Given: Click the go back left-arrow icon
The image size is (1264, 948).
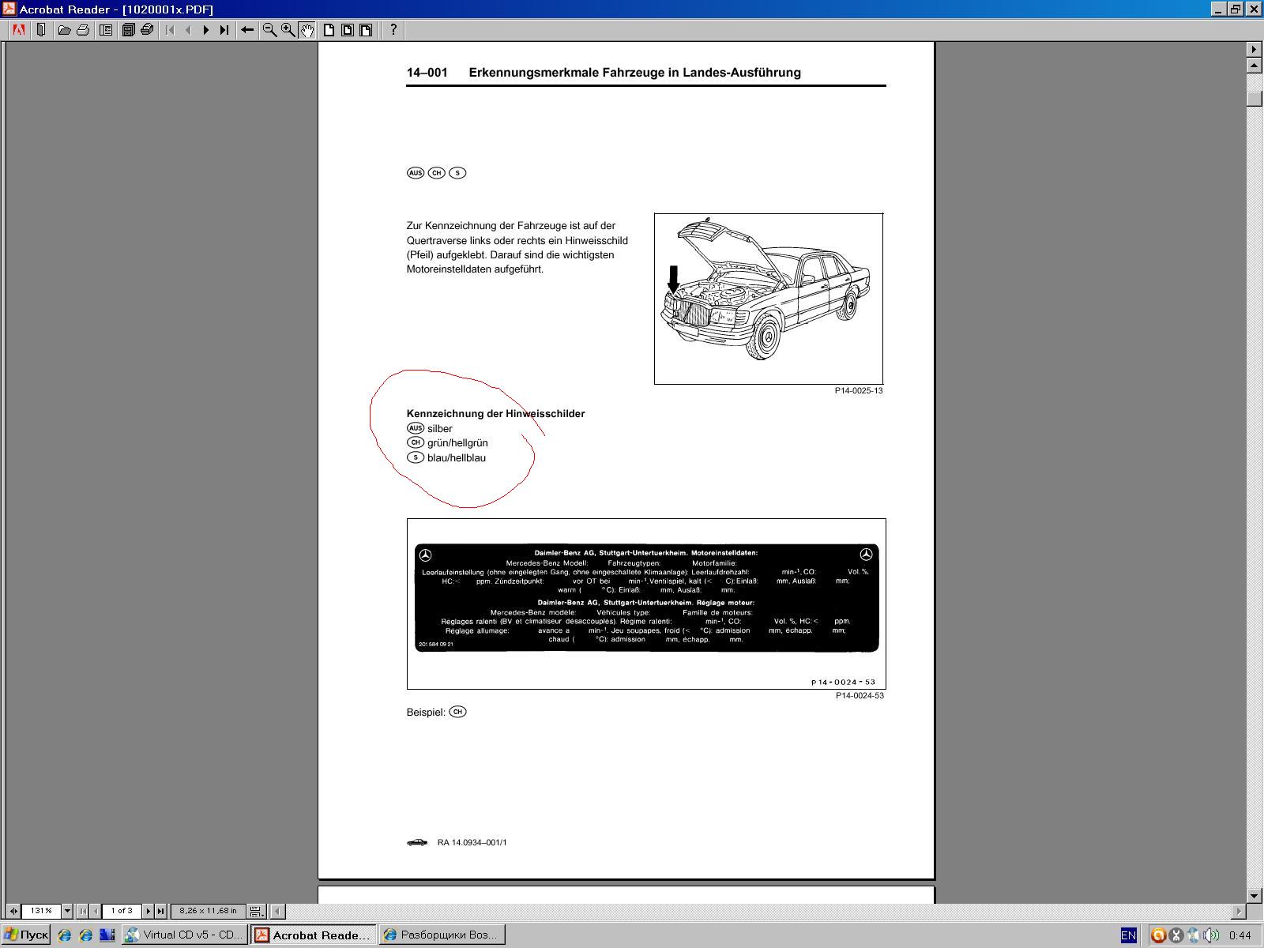Looking at the screenshot, I should click(x=247, y=30).
